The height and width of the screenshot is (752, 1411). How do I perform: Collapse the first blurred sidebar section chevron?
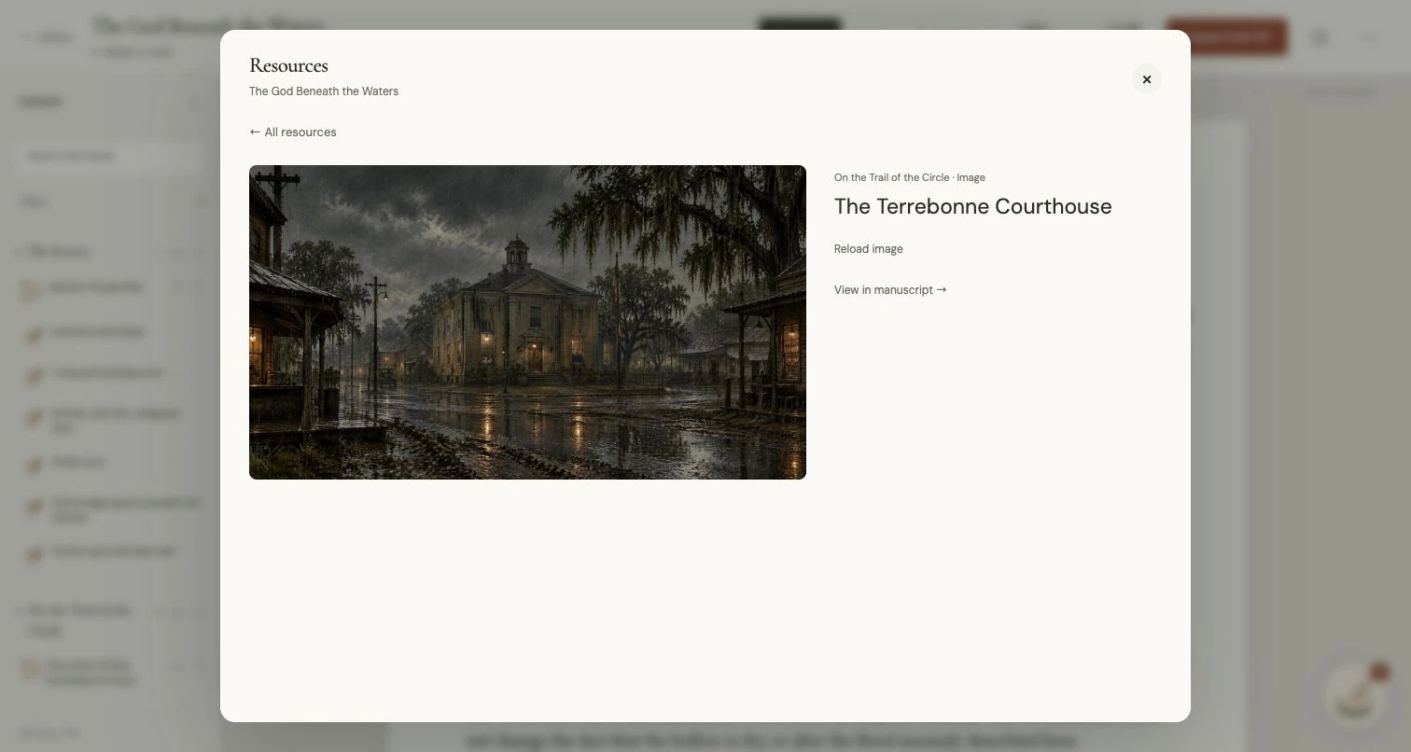tap(21, 252)
